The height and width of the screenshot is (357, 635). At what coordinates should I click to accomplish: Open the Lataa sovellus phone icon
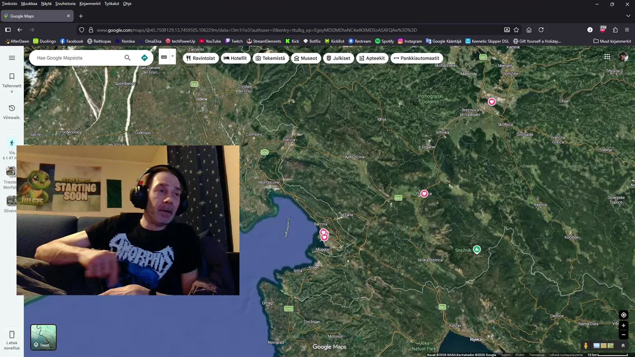pos(12,334)
